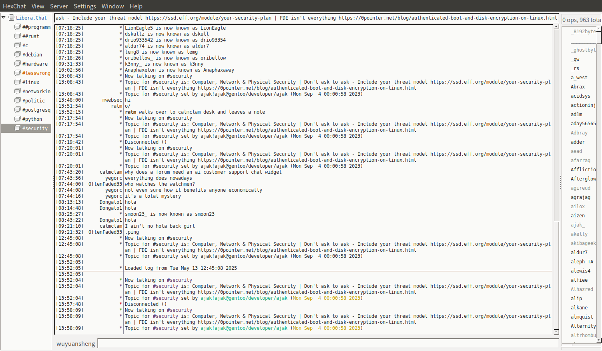Screen dimensions: 602x351
Task: Open the Settings menu
Action: 85,6
